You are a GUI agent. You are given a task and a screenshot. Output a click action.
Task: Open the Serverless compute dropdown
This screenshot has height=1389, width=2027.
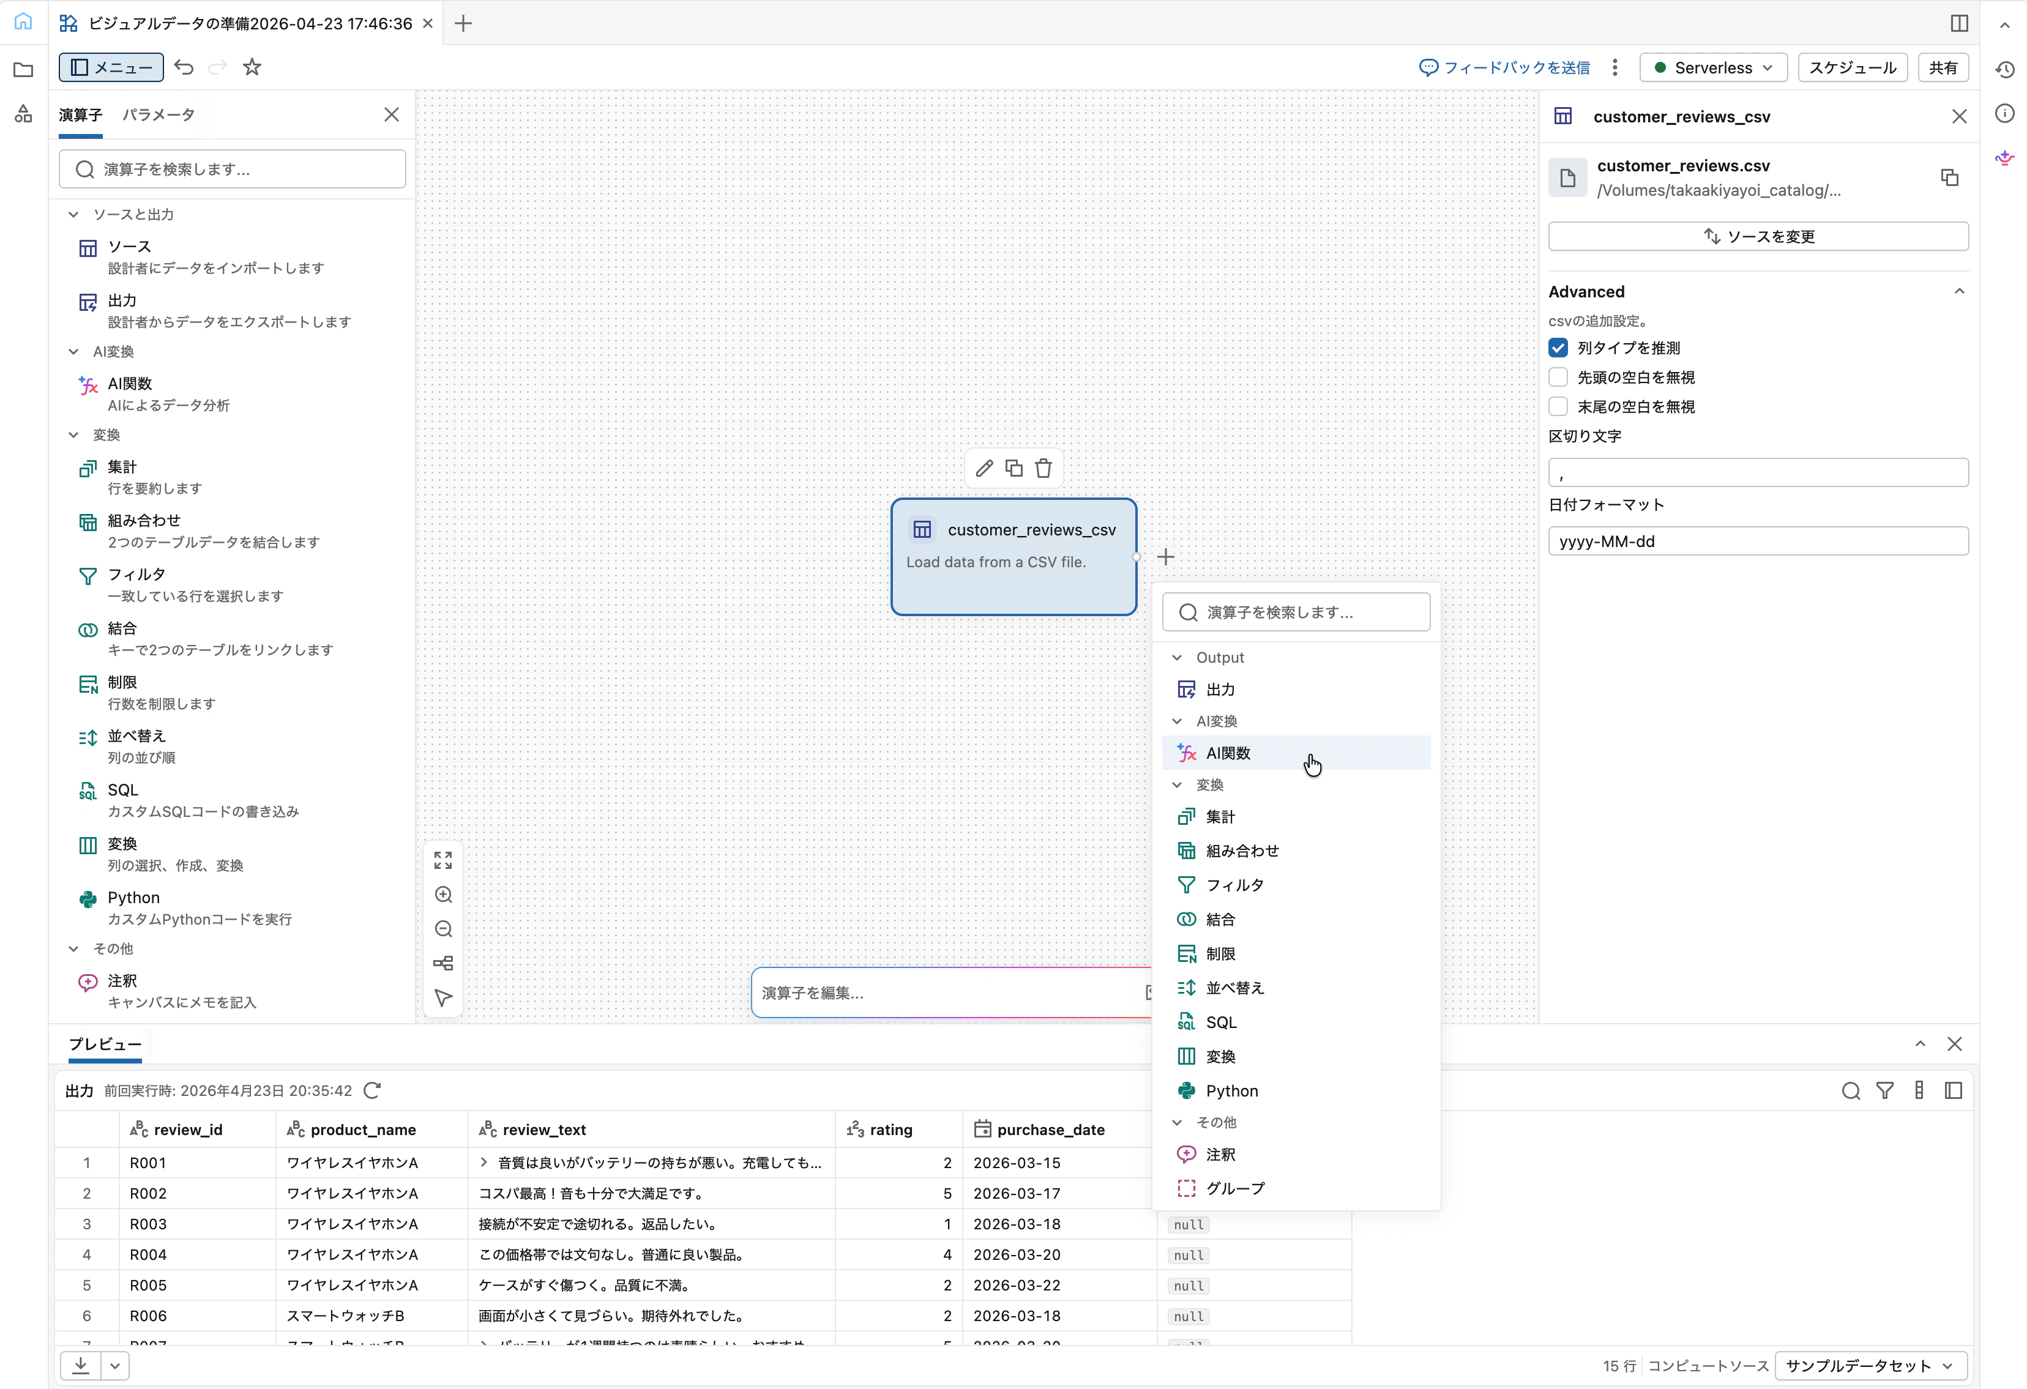(1713, 67)
